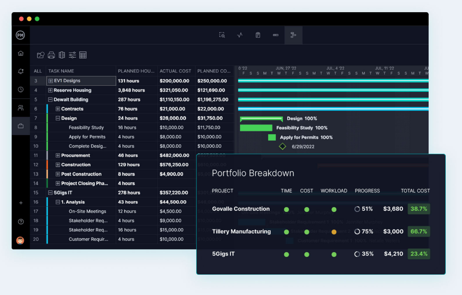The height and width of the screenshot is (295, 462).
Task: Open the notifications bell icon
Action: 21,71
